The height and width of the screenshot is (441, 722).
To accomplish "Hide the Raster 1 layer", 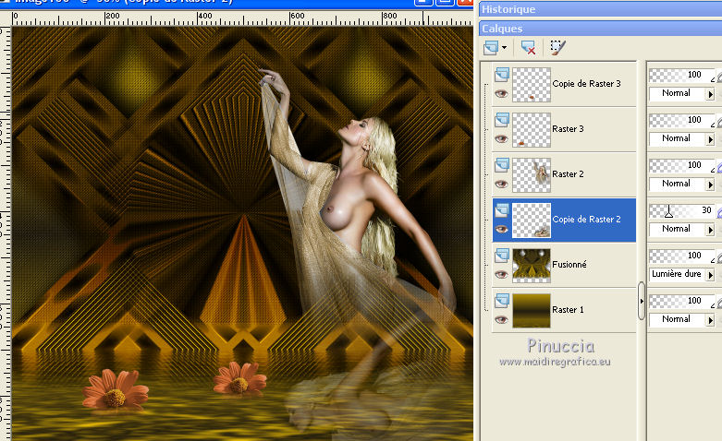I will [x=501, y=320].
